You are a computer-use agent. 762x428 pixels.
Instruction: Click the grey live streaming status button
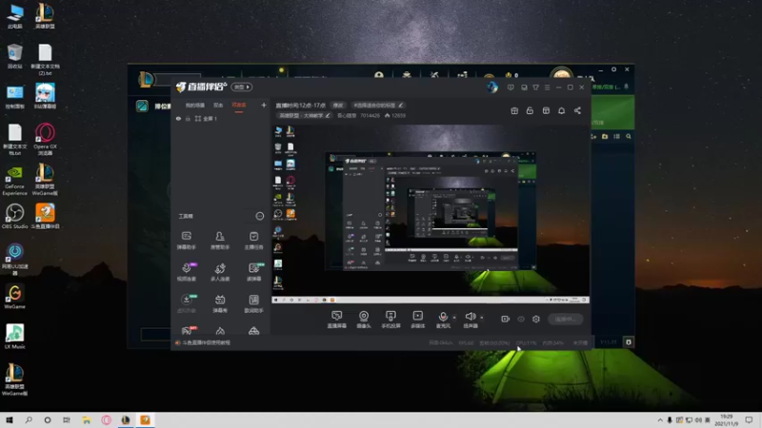click(566, 319)
